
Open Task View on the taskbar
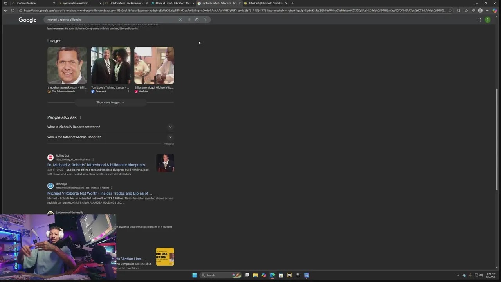247,275
